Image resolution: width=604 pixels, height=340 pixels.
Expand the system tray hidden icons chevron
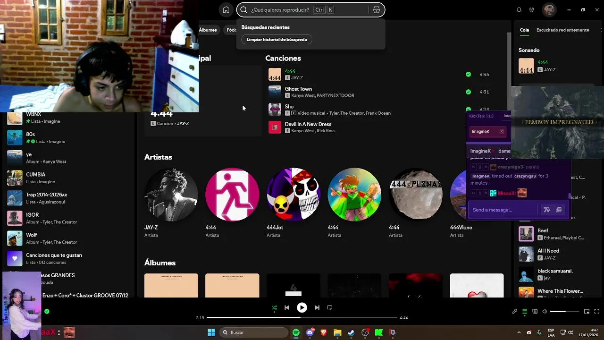[x=519, y=332]
